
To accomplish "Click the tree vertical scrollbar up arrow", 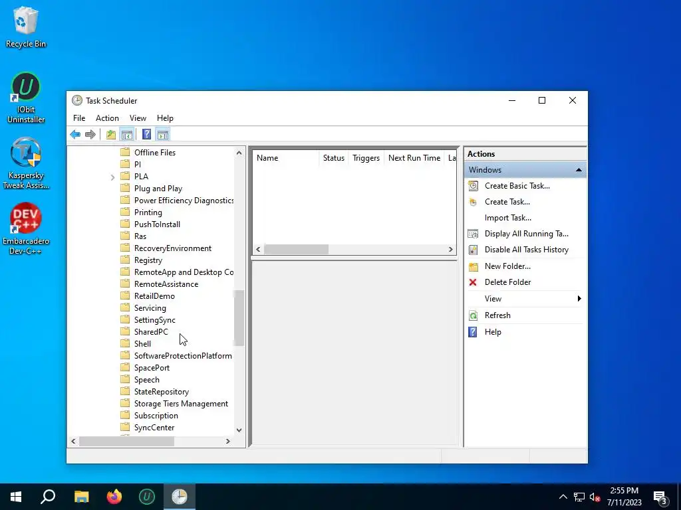I will click(239, 153).
